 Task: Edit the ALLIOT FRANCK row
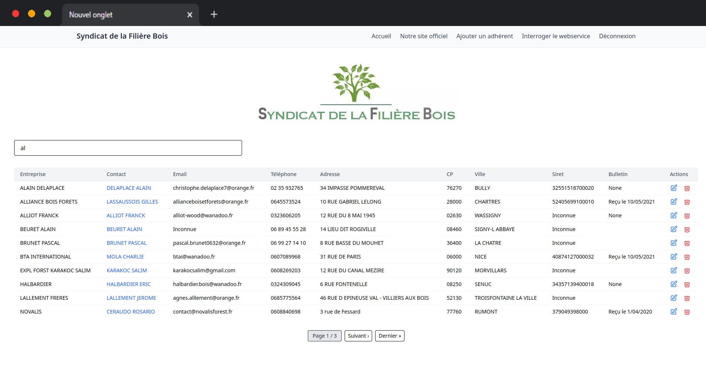(x=674, y=215)
